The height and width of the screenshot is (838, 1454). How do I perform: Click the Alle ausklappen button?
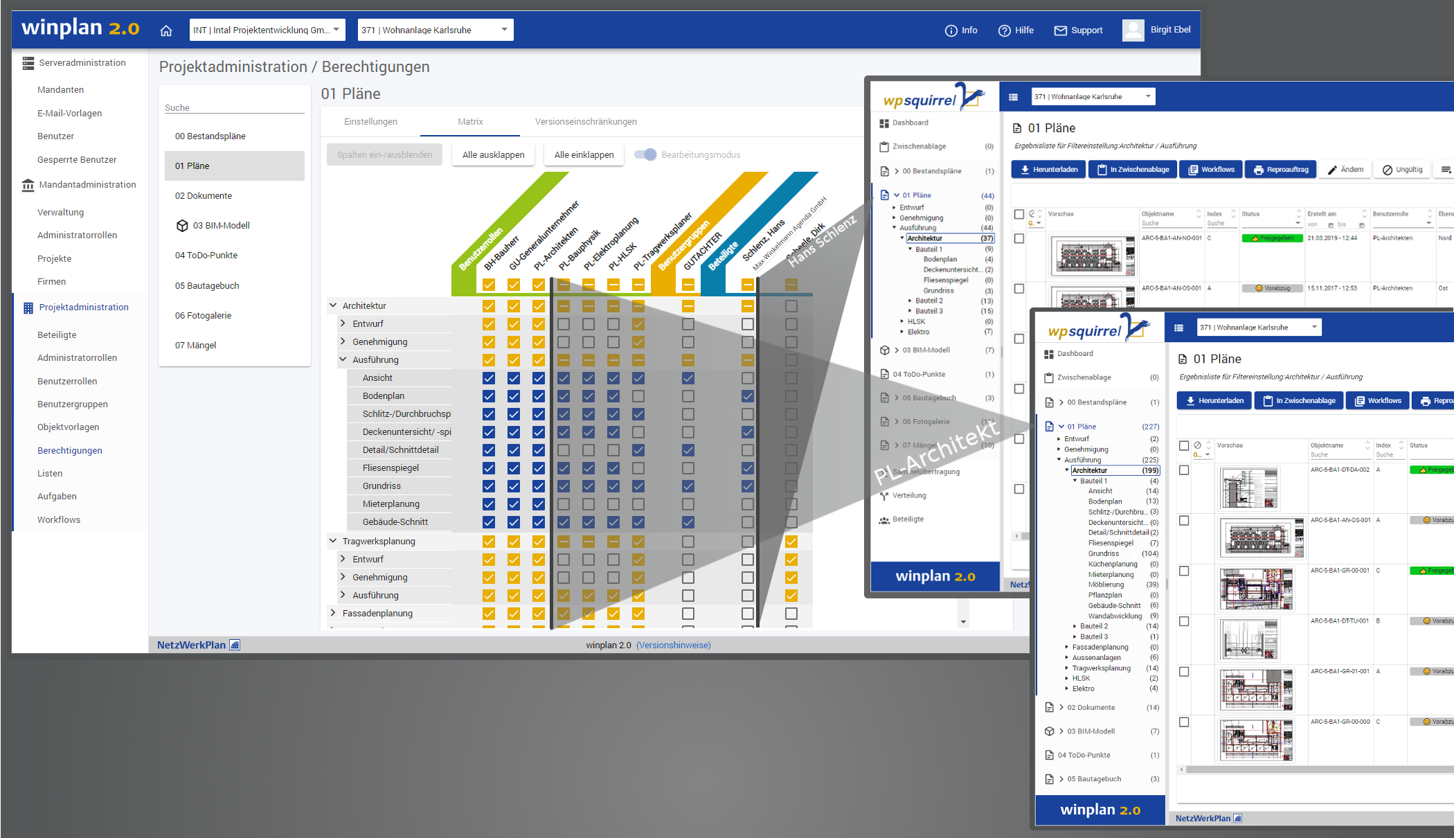click(x=494, y=155)
